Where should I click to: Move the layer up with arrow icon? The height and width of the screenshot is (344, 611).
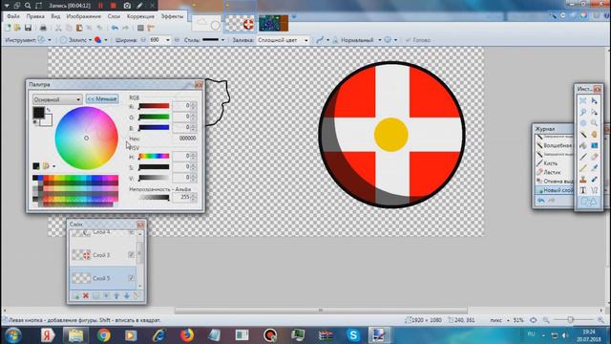click(x=116, y=296)
